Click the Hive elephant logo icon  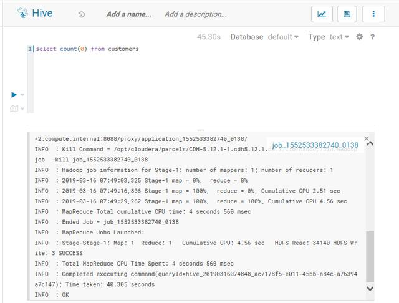pos(22,13)
